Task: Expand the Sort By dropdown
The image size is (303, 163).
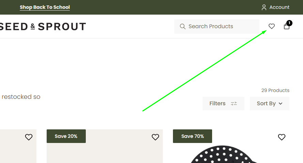Action: [270, 104]
